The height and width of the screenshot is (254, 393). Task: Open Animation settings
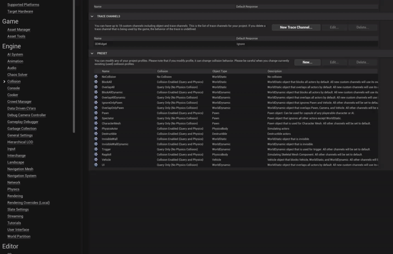coord(15,61)
